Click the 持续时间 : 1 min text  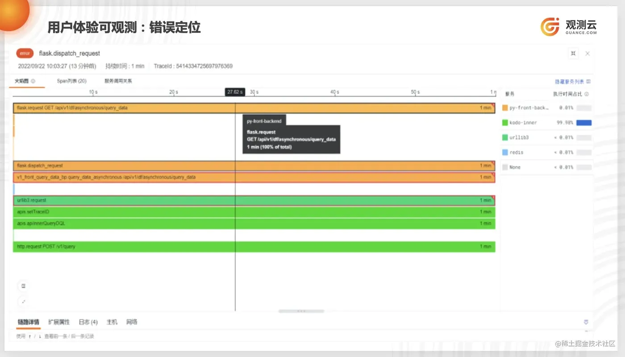point(125,66)
